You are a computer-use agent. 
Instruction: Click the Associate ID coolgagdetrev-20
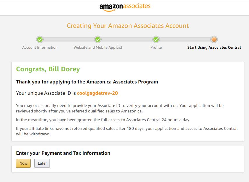point(97,93)
